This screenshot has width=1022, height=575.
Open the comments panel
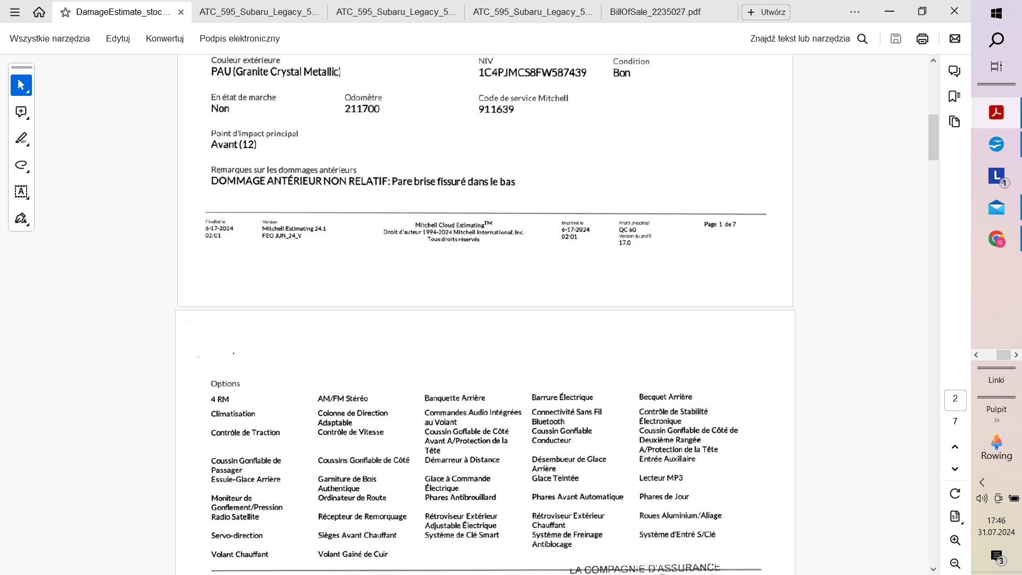(x=954, y=71)
